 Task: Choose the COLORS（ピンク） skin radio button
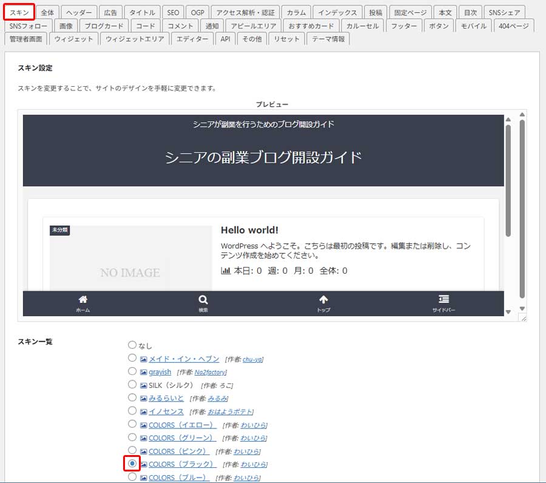coord(132,451)
